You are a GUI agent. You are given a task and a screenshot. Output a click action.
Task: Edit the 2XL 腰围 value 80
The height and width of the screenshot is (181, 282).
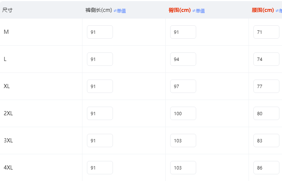[266, 113]
